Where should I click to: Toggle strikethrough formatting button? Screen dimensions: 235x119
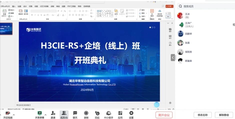pos(44,15)
